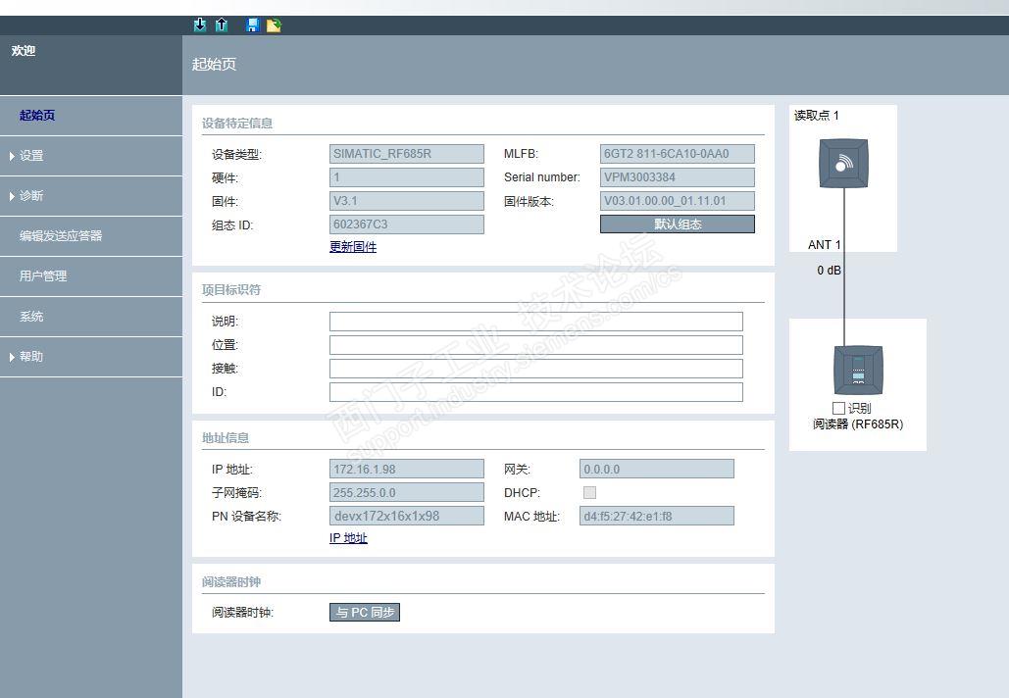This screenshot has height=698, width=1009.
Task: Click the subnet mask field 255.255.0.0
Action: pos(407,493)
